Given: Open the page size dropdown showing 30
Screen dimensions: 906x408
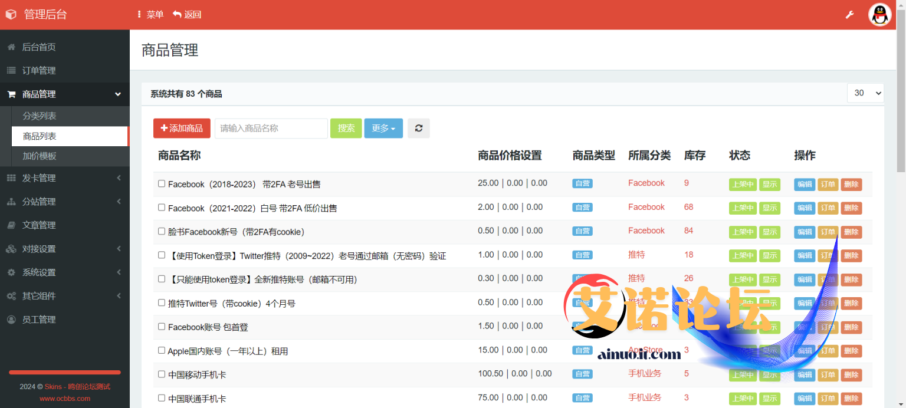Looking at the screenshot, I should click(x=865, y=93).
